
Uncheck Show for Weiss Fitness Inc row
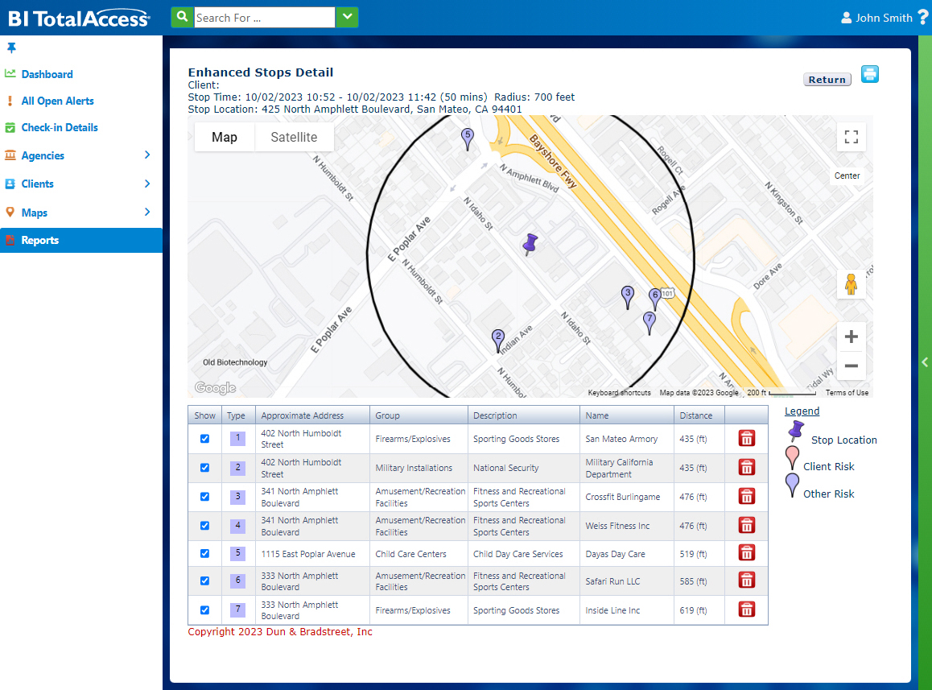[204, 526]
